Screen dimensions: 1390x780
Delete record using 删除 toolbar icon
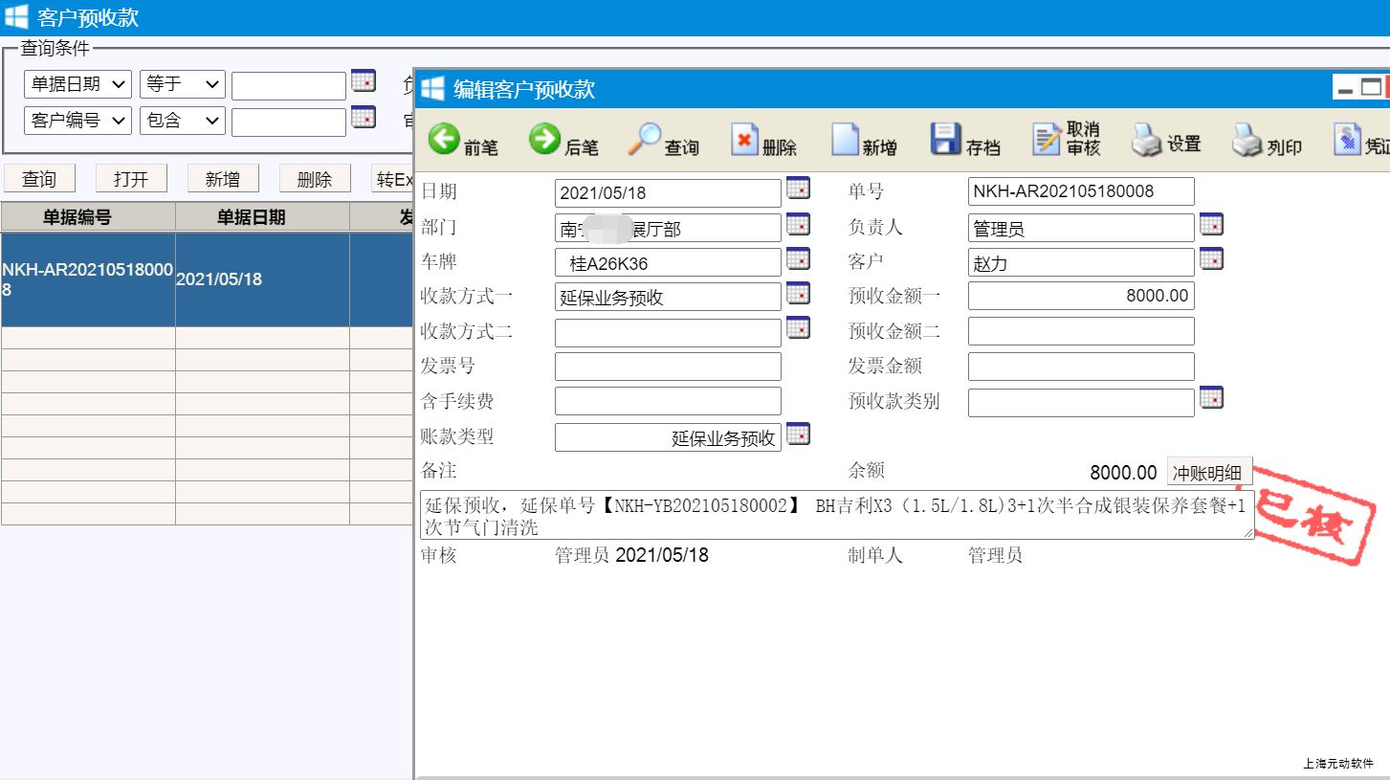745,140
